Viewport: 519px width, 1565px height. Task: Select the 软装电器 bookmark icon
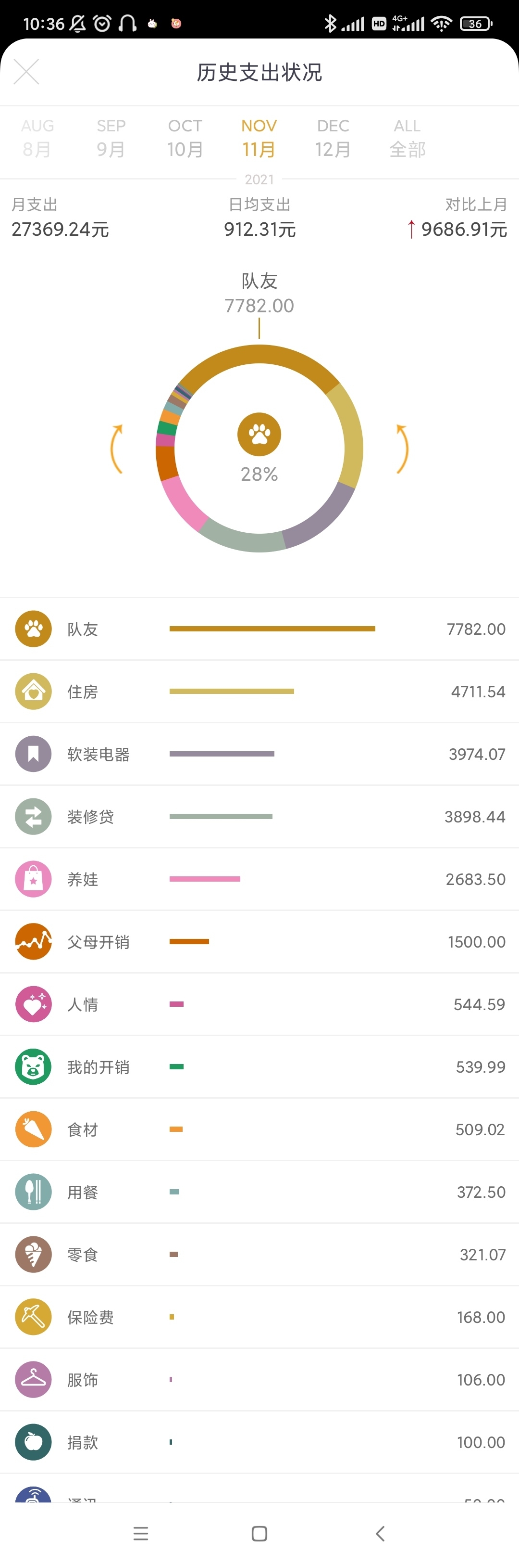click(x=33, y=754)
